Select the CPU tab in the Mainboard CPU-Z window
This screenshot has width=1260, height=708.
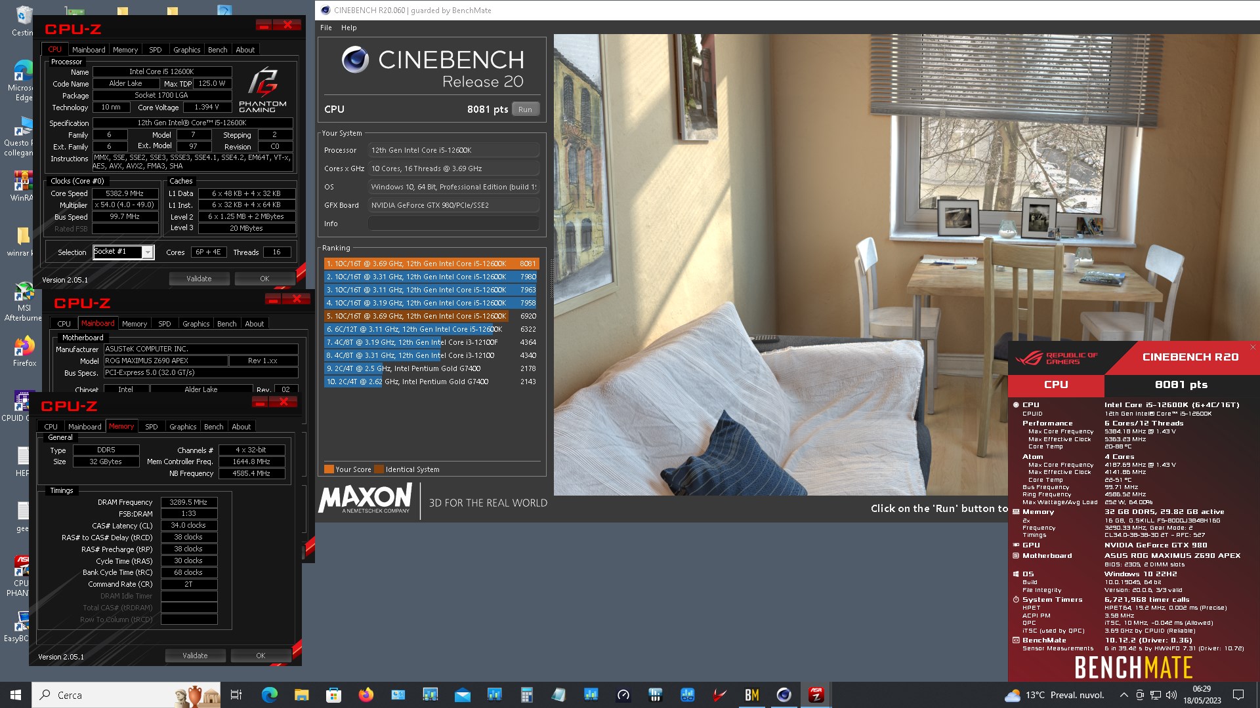[64, 324]
